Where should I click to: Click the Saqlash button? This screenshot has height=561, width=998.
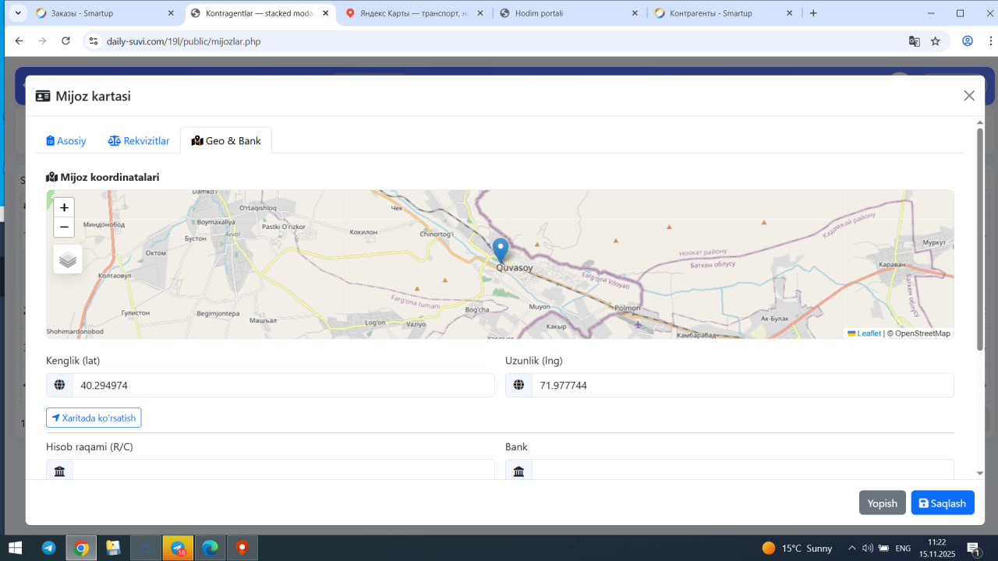pos(942,503)
